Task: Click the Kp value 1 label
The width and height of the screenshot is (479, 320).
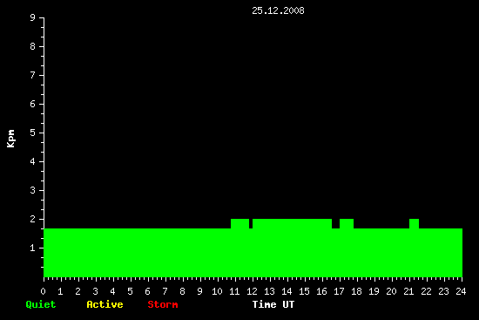Action: 33,248
